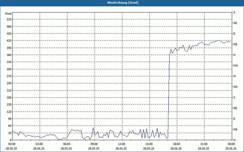This screenshot has height=152, width=244.
Task: Select the '30' y-axis label
Action: coord(10,133)
